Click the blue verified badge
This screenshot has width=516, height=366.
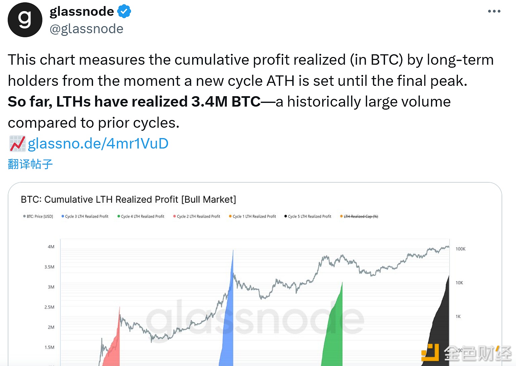click(124, 11)
